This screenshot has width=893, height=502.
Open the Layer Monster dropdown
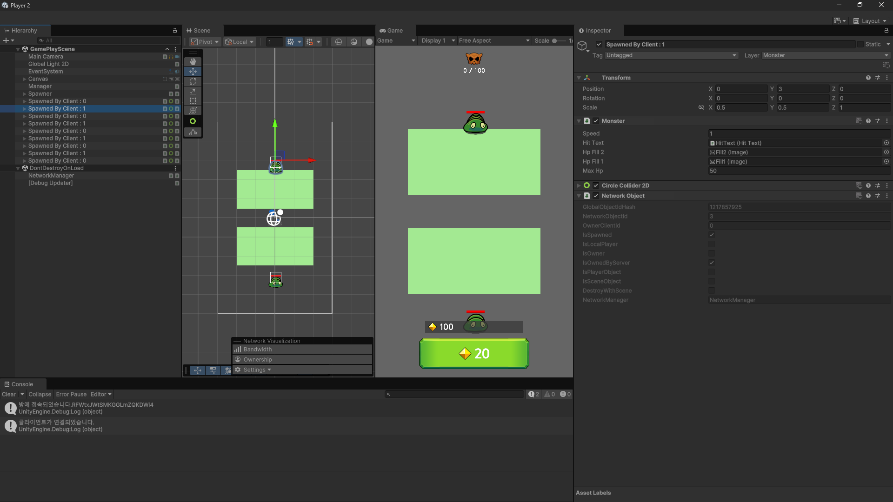[x=826, y=55]
